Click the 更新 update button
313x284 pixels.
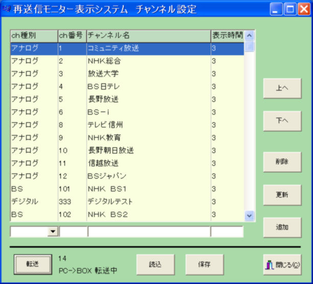click(282, 195)
